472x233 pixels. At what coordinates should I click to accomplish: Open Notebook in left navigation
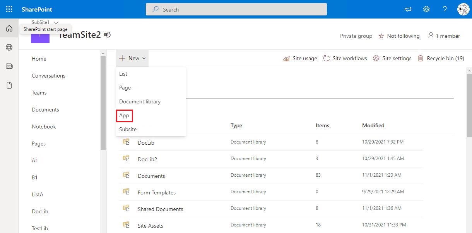[44, 127]
